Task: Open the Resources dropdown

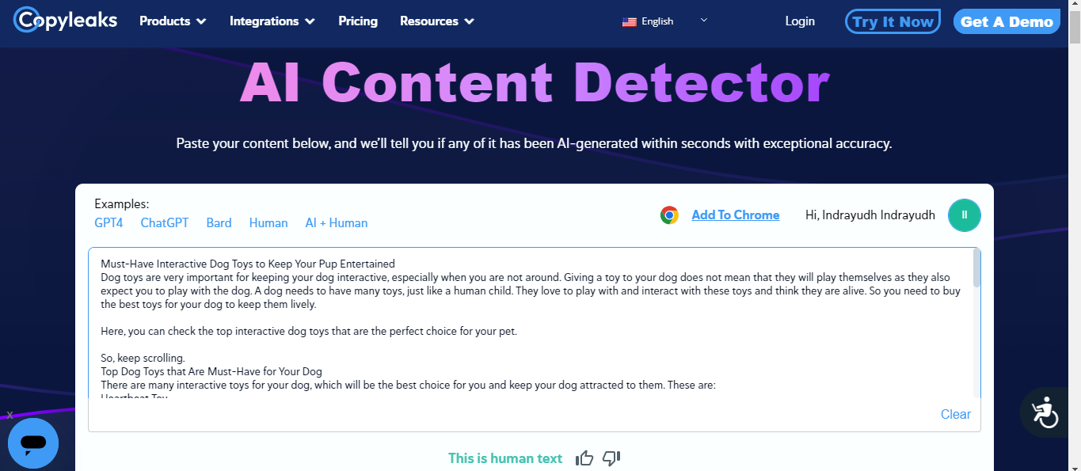Action: [x=437, y=21]
